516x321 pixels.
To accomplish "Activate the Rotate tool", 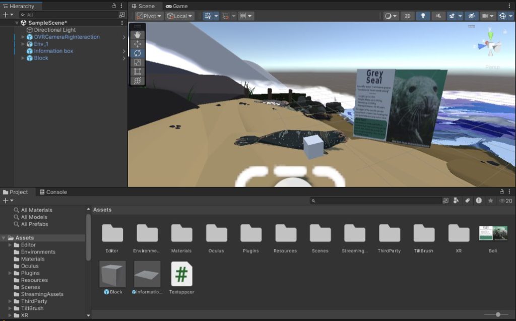I will click(138, 53).
